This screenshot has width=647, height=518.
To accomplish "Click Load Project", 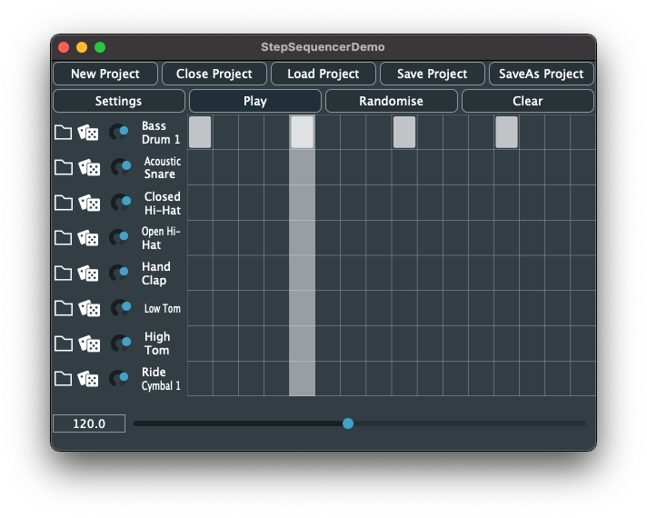I will pyautogui.click(x=323, y=74).
